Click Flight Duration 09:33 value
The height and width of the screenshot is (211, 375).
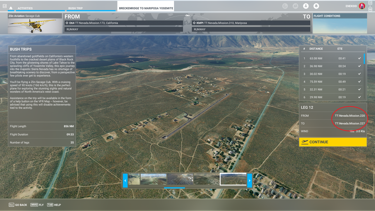[70, 135]
